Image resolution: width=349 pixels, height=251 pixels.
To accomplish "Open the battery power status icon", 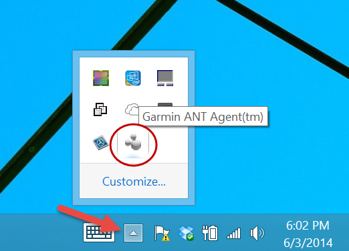I will [x=210, y=233].
